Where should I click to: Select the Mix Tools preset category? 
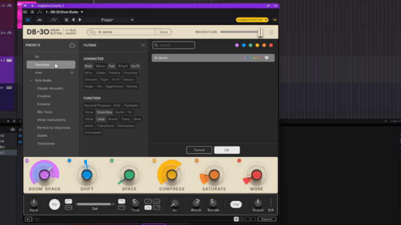point(45,112)
